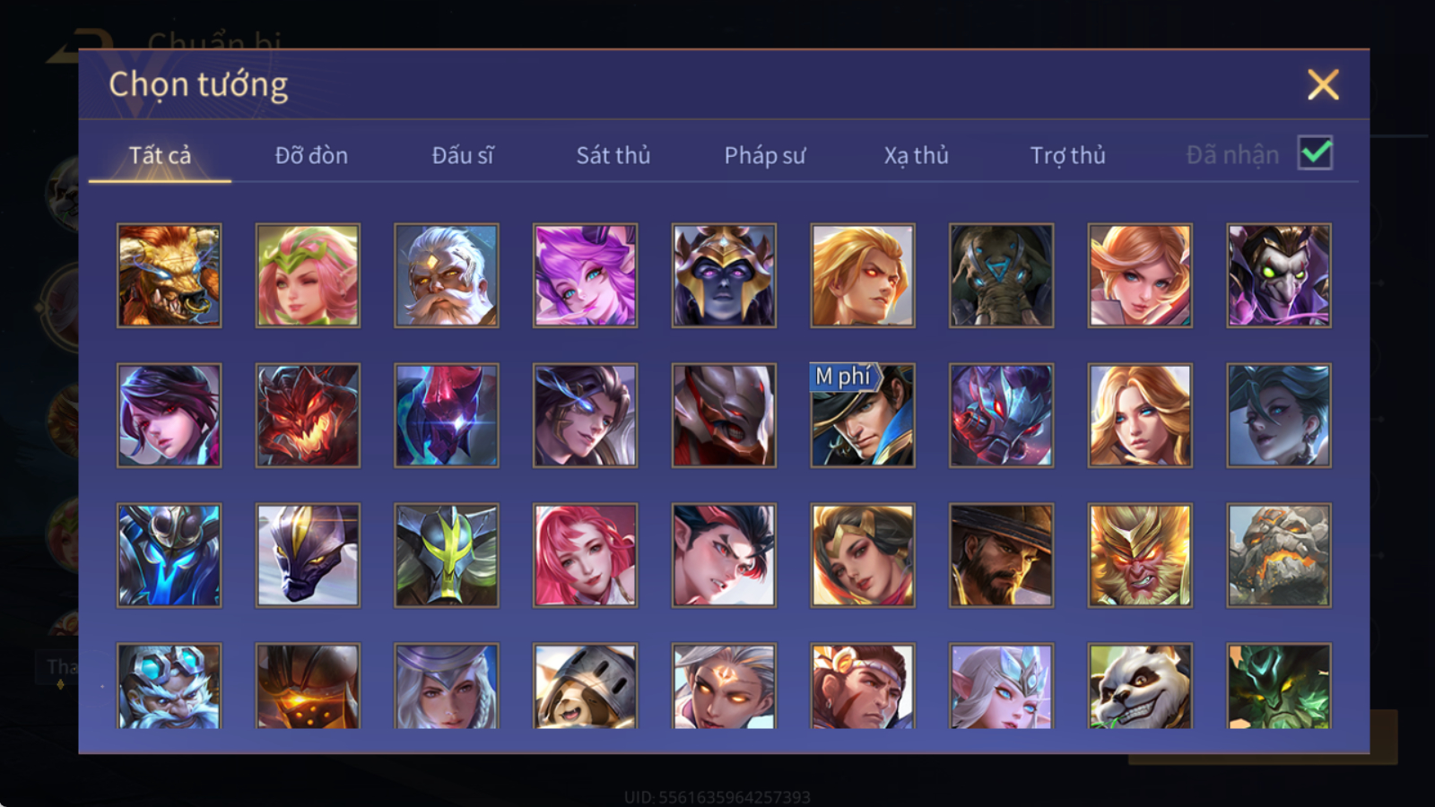View the Trợ thủ tab
Viewport: 1435px width, 807px height.
point(1067,155)
